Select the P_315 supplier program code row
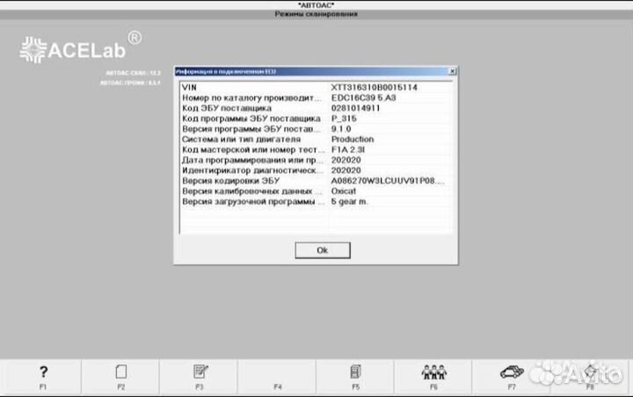 coord(315,119)
